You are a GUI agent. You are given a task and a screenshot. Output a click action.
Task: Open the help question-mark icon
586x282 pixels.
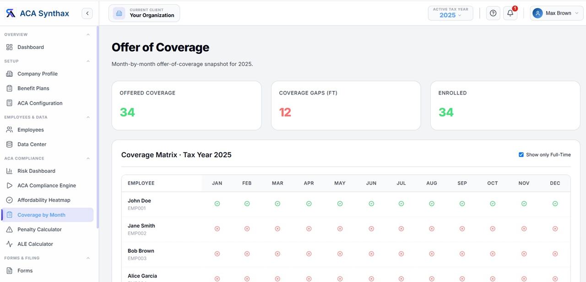pos(493,13)
